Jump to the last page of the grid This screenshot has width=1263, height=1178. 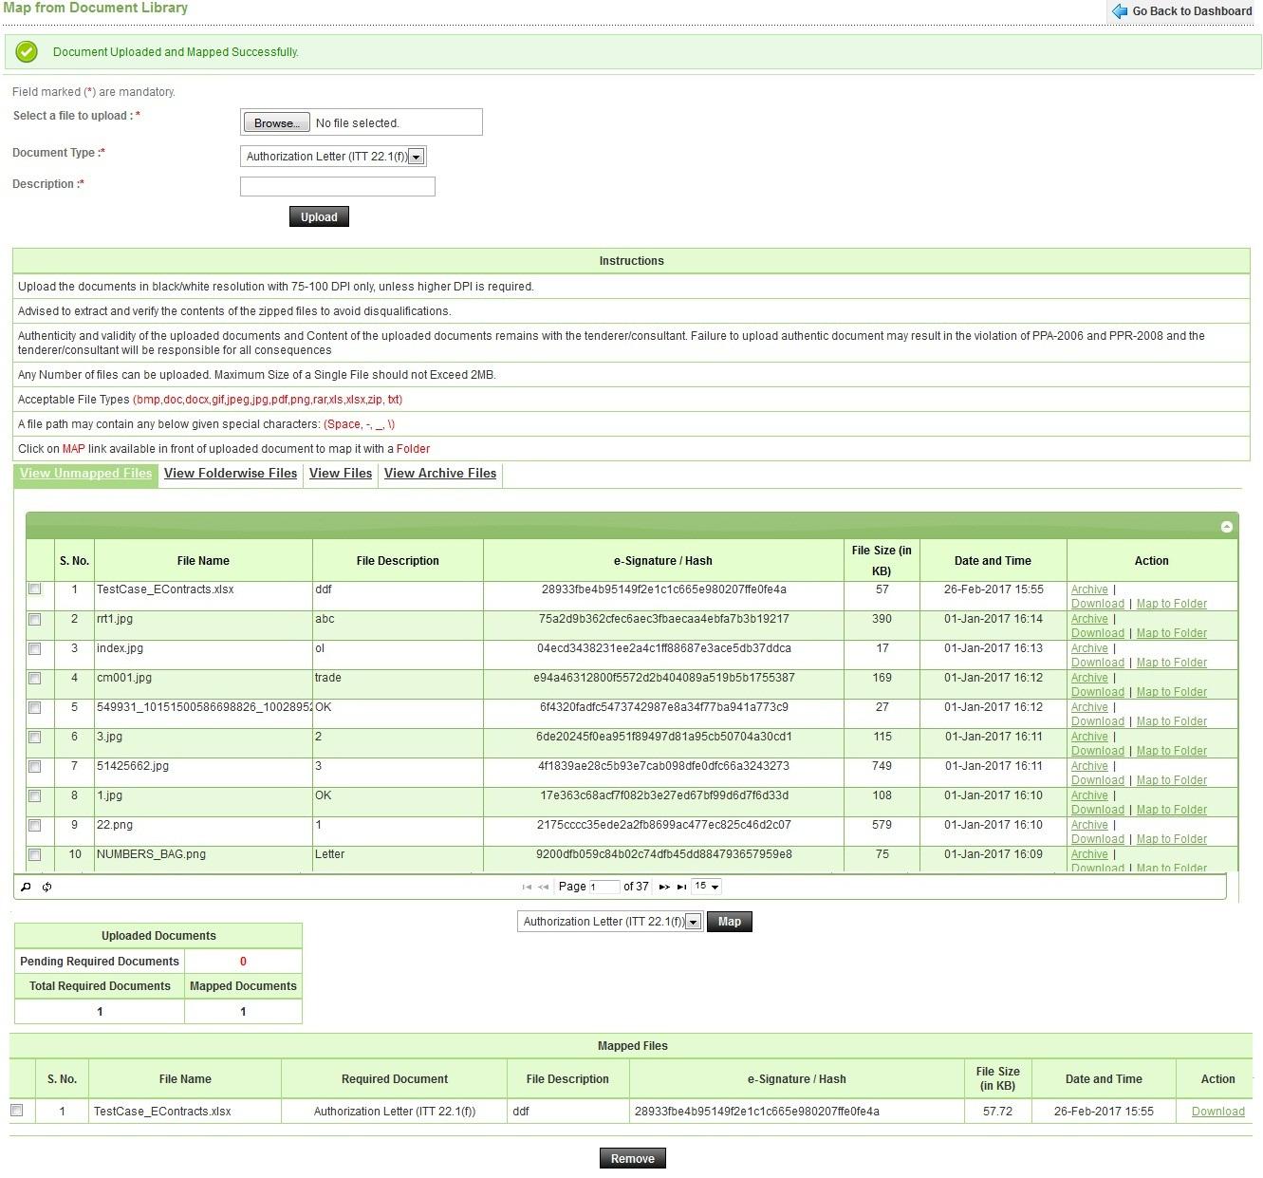click(681, 887)
